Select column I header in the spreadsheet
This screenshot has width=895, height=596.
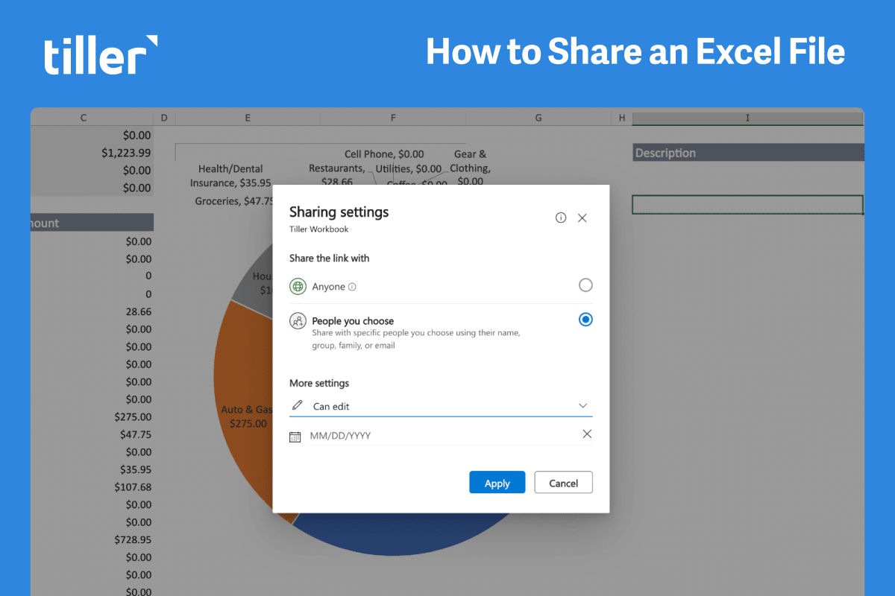pos(747,118)
